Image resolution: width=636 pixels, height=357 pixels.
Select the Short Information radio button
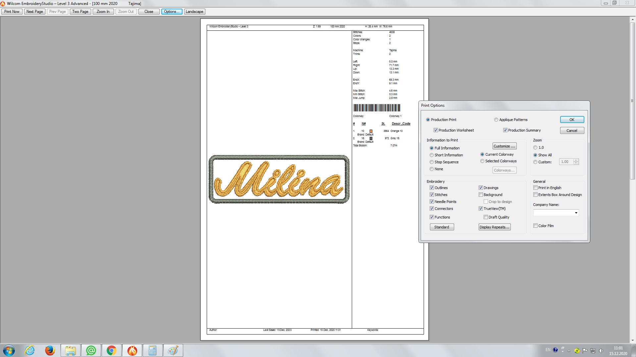coord(432,155)
